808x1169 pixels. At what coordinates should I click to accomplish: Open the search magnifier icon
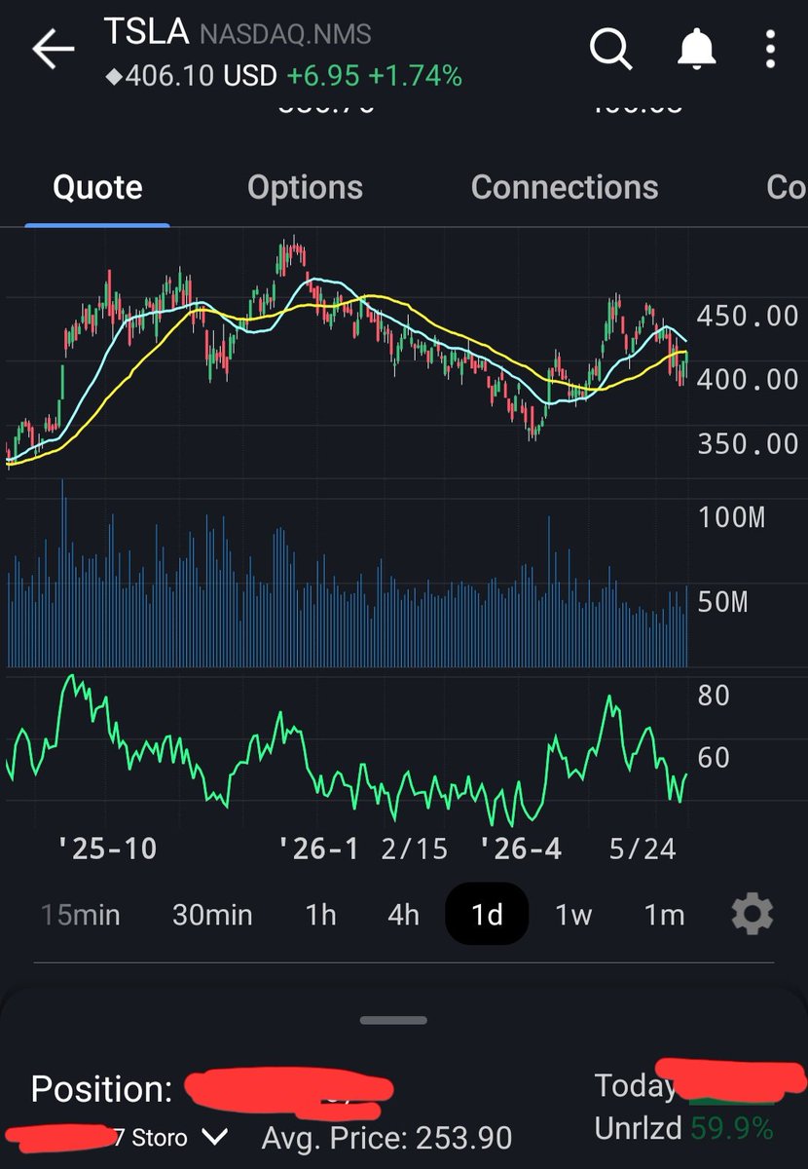[x=611, y=49]
